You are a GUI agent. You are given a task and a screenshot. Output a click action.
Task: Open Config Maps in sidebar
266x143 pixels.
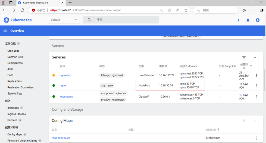(15, 135)
